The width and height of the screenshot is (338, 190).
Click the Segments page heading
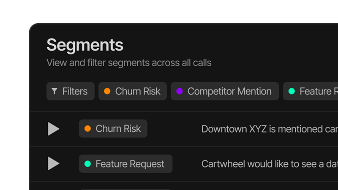coord(85,45)
